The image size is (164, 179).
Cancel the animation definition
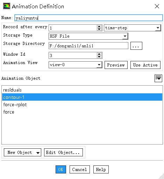click(80, 169)
